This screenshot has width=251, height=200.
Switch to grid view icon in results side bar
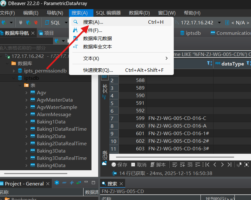click(104, 76)
